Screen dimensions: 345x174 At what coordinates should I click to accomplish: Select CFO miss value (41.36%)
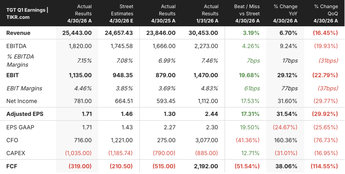(x=248, y=140)
